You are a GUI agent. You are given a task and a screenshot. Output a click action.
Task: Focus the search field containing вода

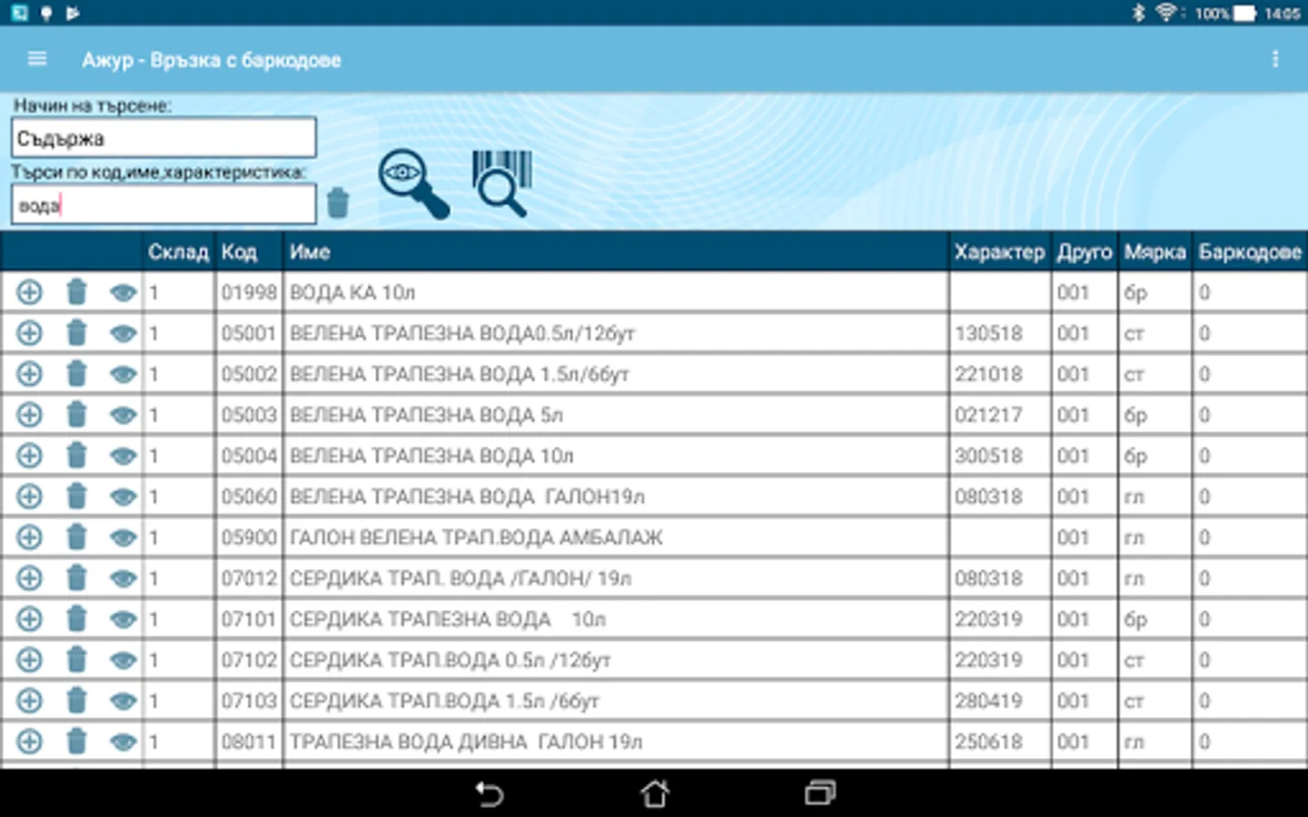(x=164, y=205)
